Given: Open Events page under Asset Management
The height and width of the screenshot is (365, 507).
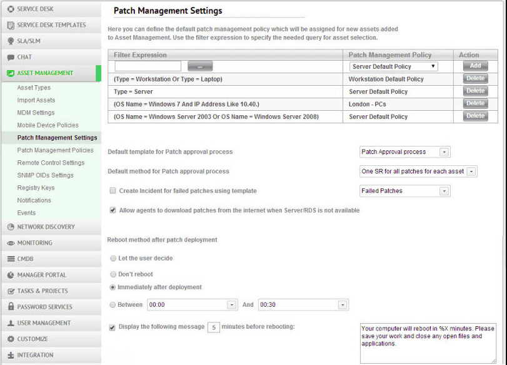Looking at the screenshot, I should pos(26,213).
